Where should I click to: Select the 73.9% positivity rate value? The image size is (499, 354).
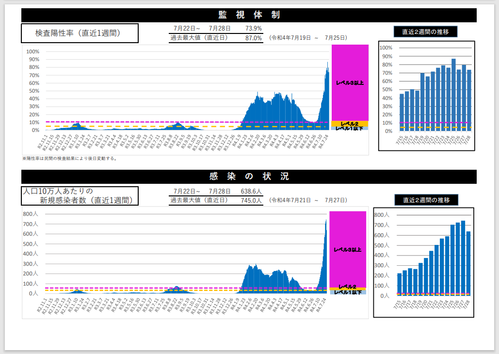pyautogui.click(x=253, y=28)
